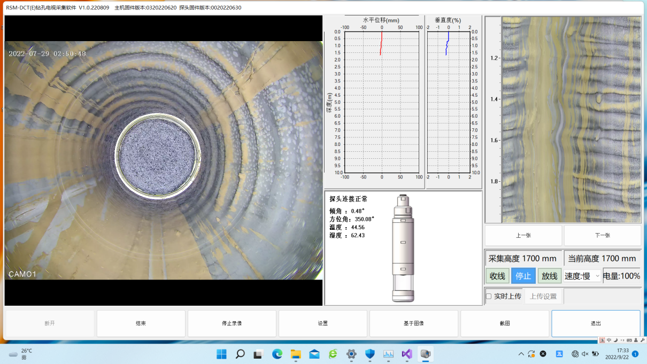Show previous image with 上一张
This screenshot has width=647, height=364.
click(523, 235)
